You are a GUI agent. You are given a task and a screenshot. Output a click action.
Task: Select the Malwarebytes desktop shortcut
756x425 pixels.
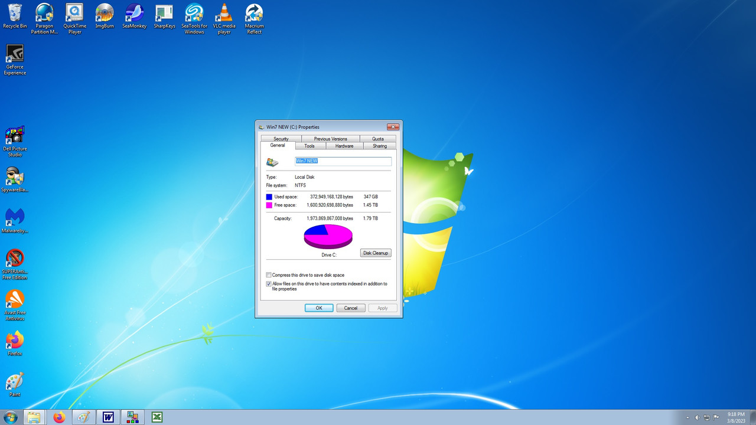(x=15, y=220)
